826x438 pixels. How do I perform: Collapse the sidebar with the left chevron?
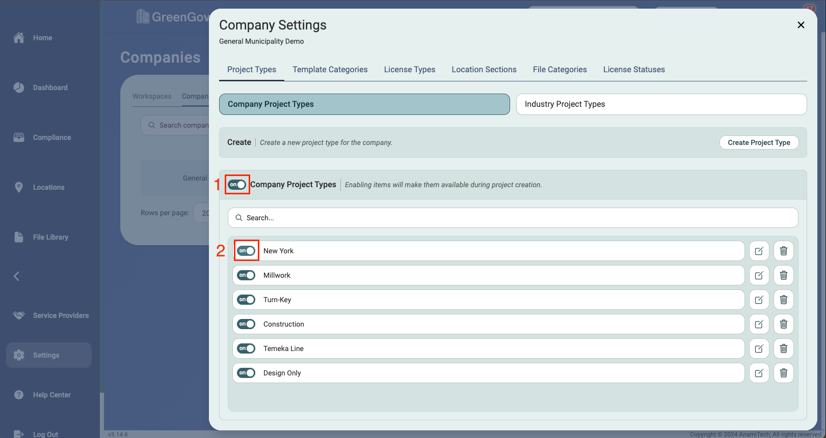(17, 276)
